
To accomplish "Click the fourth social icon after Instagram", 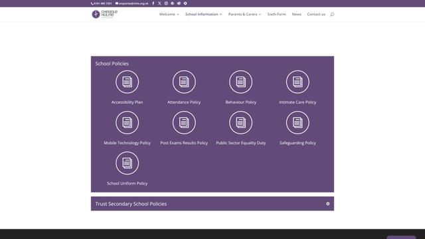I will [x=173, y=3].
